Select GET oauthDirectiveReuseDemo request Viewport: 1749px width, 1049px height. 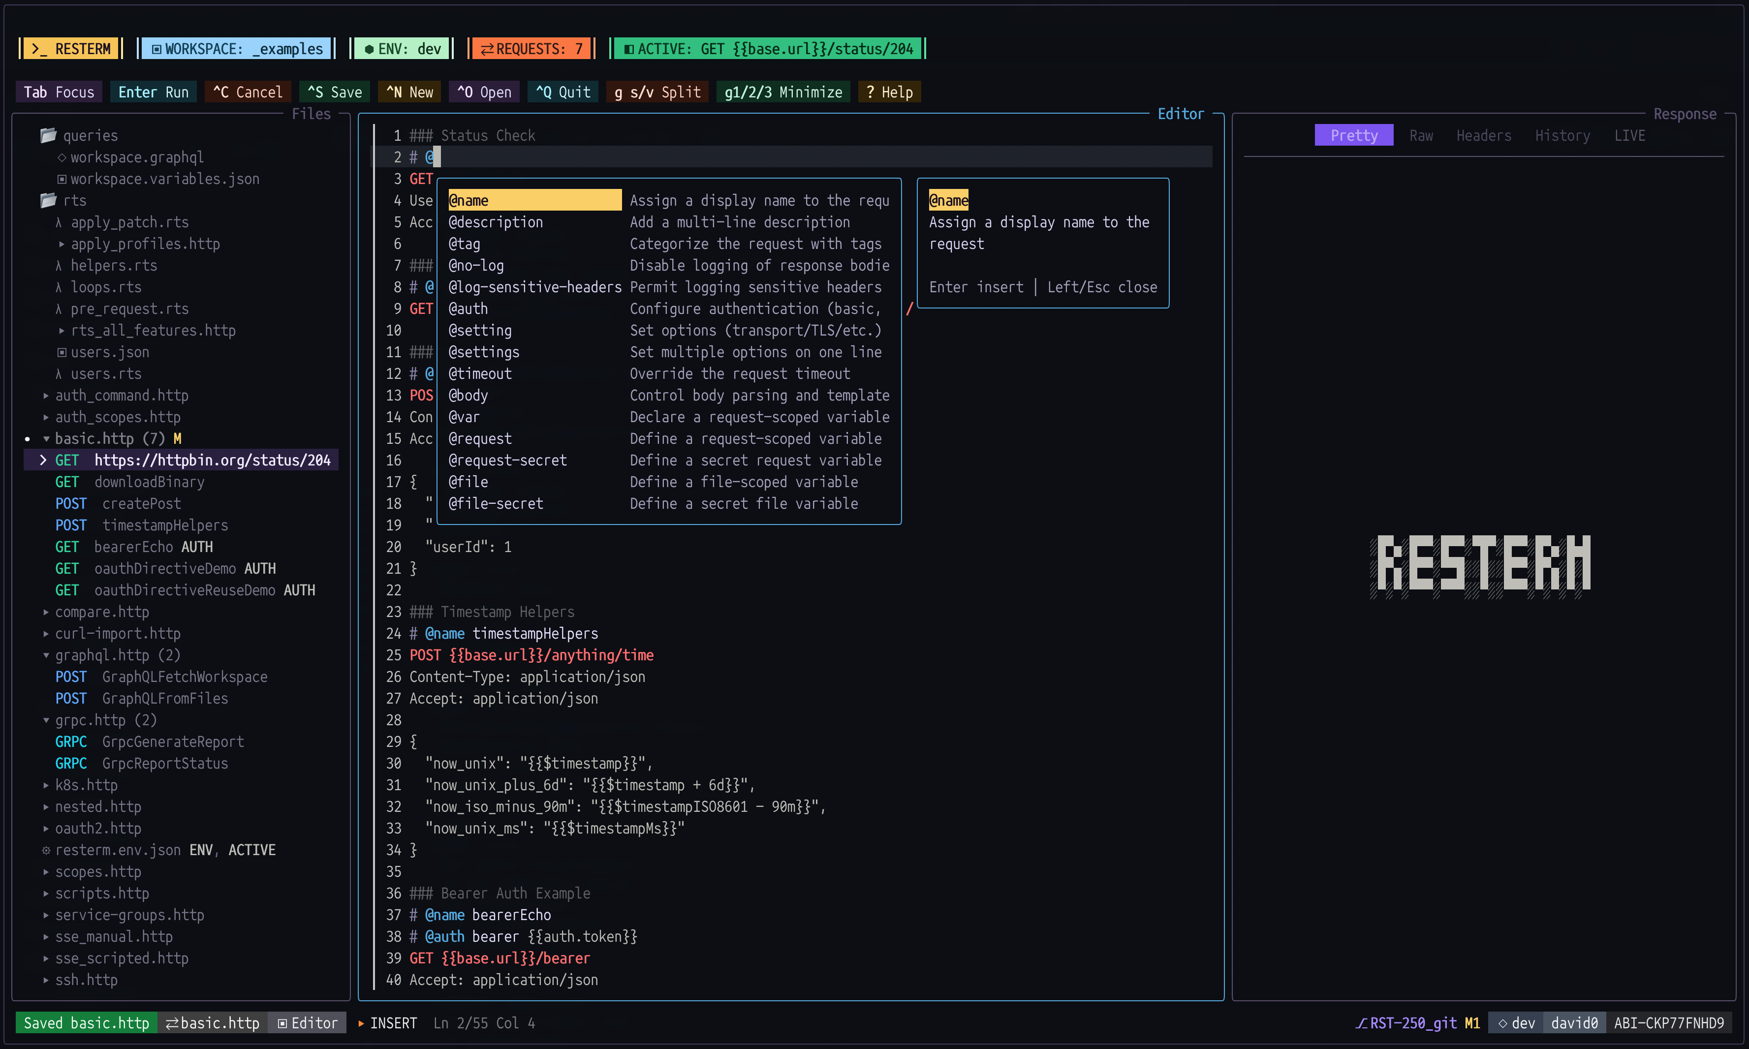point(185,590)
